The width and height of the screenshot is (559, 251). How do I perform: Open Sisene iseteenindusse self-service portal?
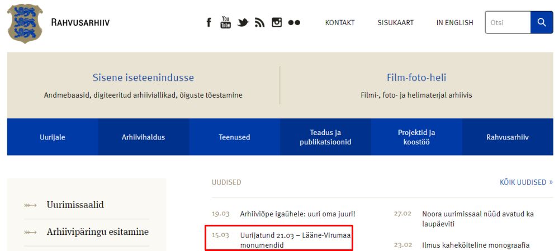click(143, 78)
